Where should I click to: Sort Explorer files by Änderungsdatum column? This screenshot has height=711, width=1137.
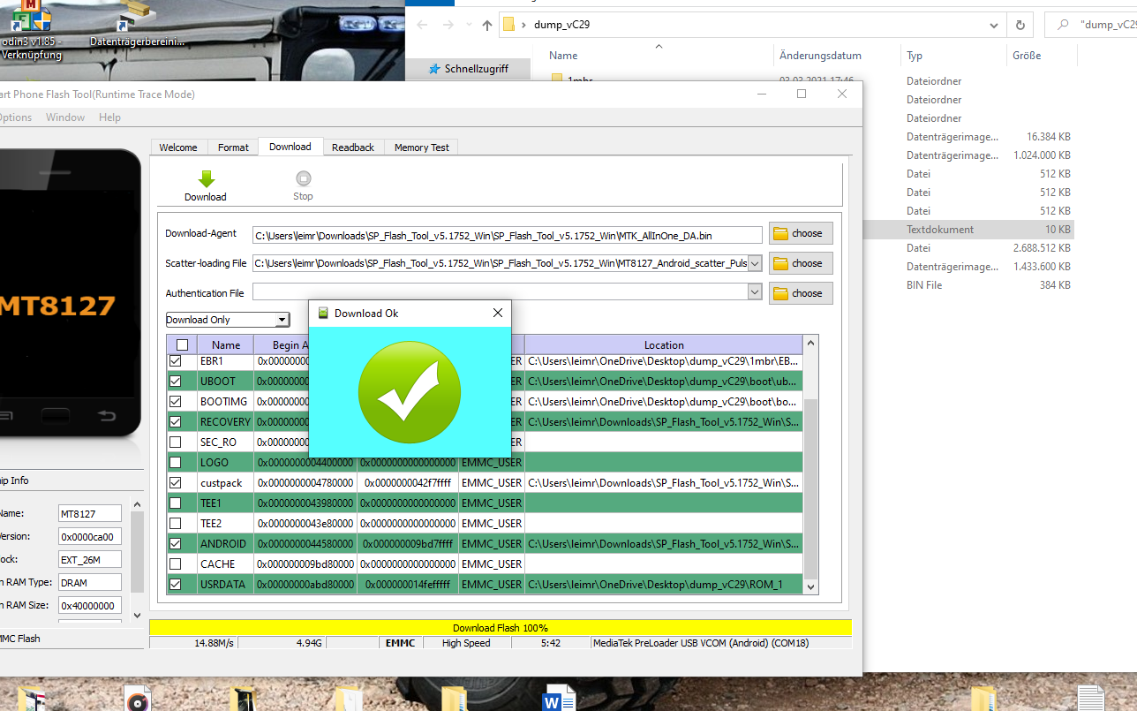pos(820,56)
